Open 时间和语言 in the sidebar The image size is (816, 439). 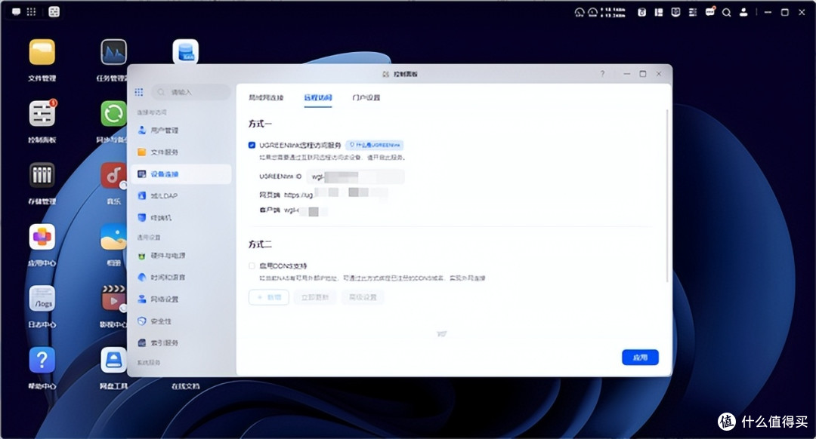[x=181, y=278]
